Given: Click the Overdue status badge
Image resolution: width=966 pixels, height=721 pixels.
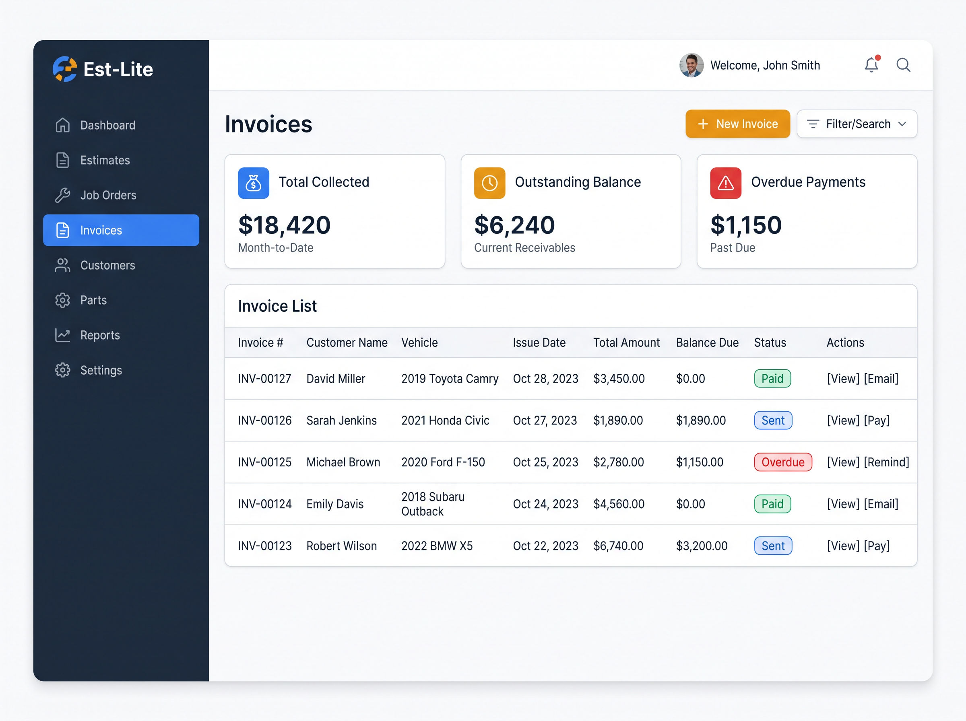Looking at the screenshot, I should pos(783,462).
